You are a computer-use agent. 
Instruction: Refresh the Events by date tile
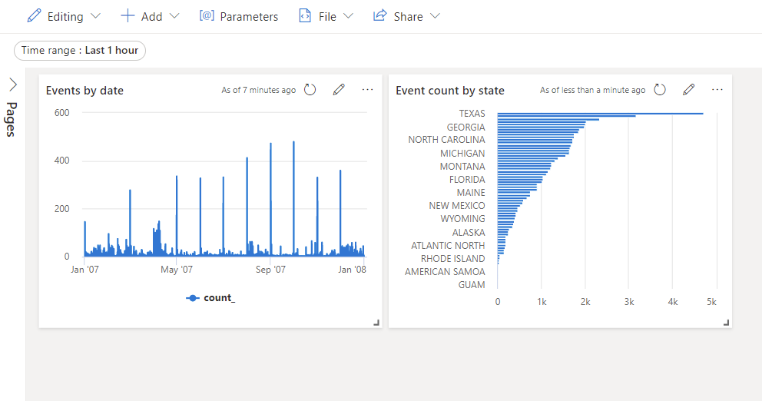click(x=310, y=90)
